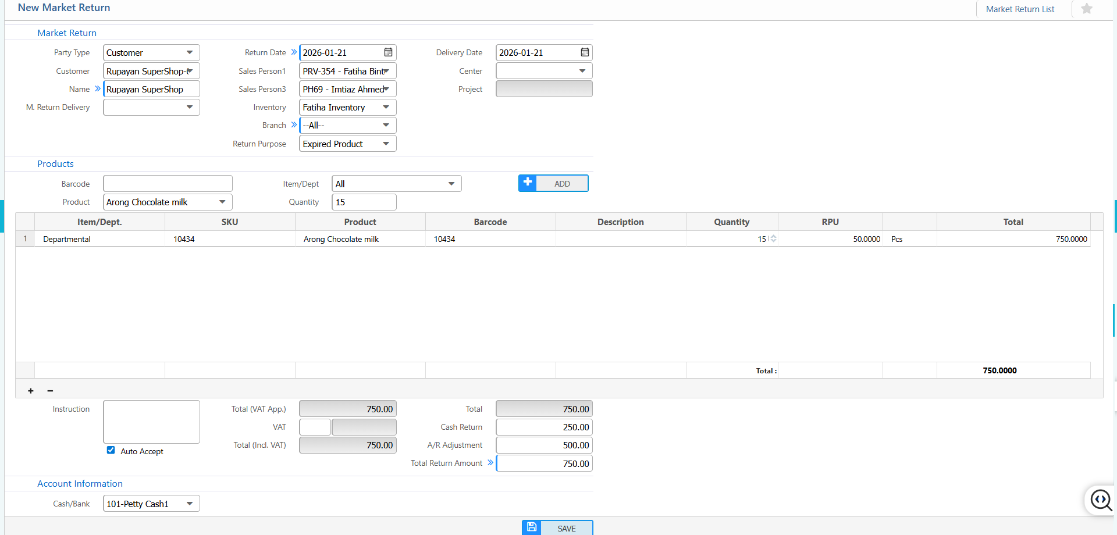Screen dimensions: 1117x535
Task: Open the Inventory dropdown
Action: [386, 108]
